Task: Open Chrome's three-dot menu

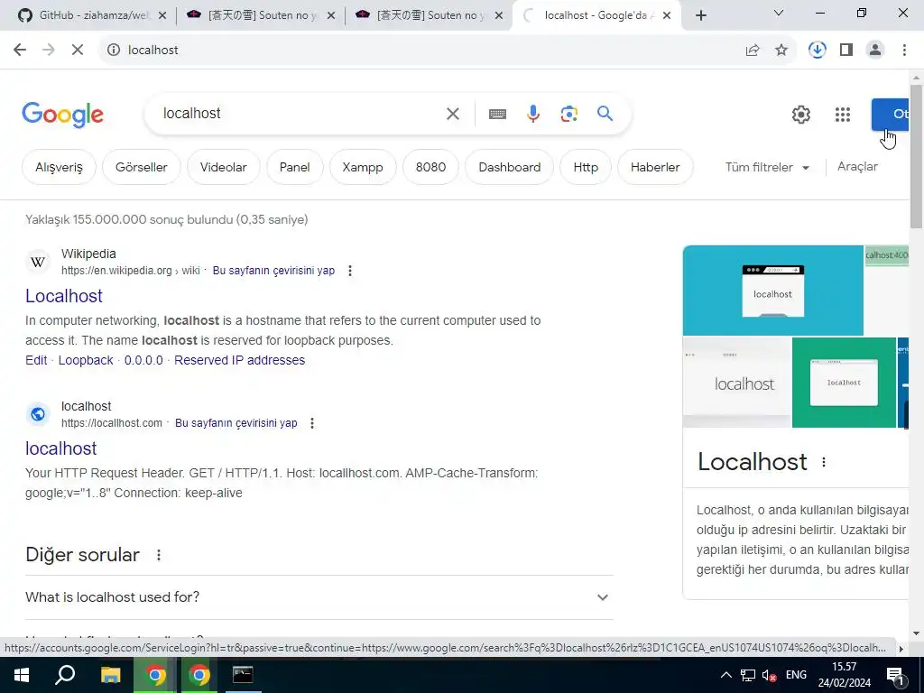Action: click(904, 51)
